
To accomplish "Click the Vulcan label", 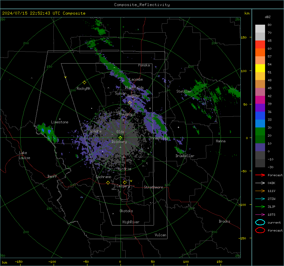I will [x=161, y=235].
